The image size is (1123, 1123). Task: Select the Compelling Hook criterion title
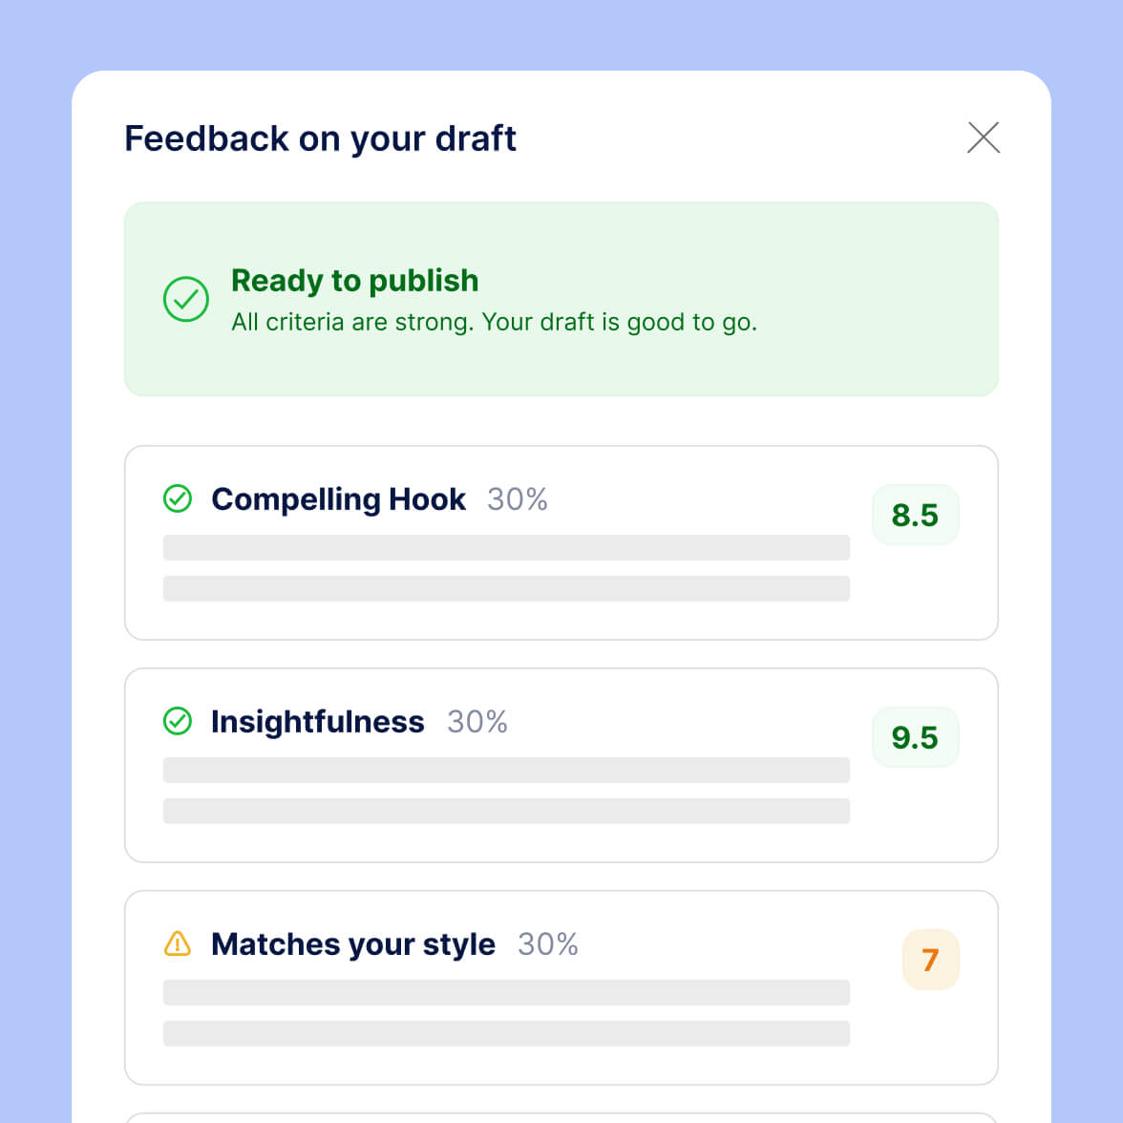pos(338,499)
